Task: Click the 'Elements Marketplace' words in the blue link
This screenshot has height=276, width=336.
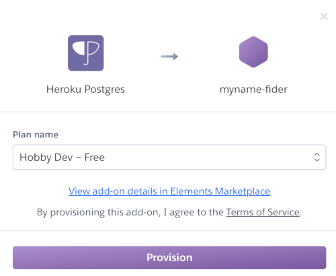Action: coord(220,191)
